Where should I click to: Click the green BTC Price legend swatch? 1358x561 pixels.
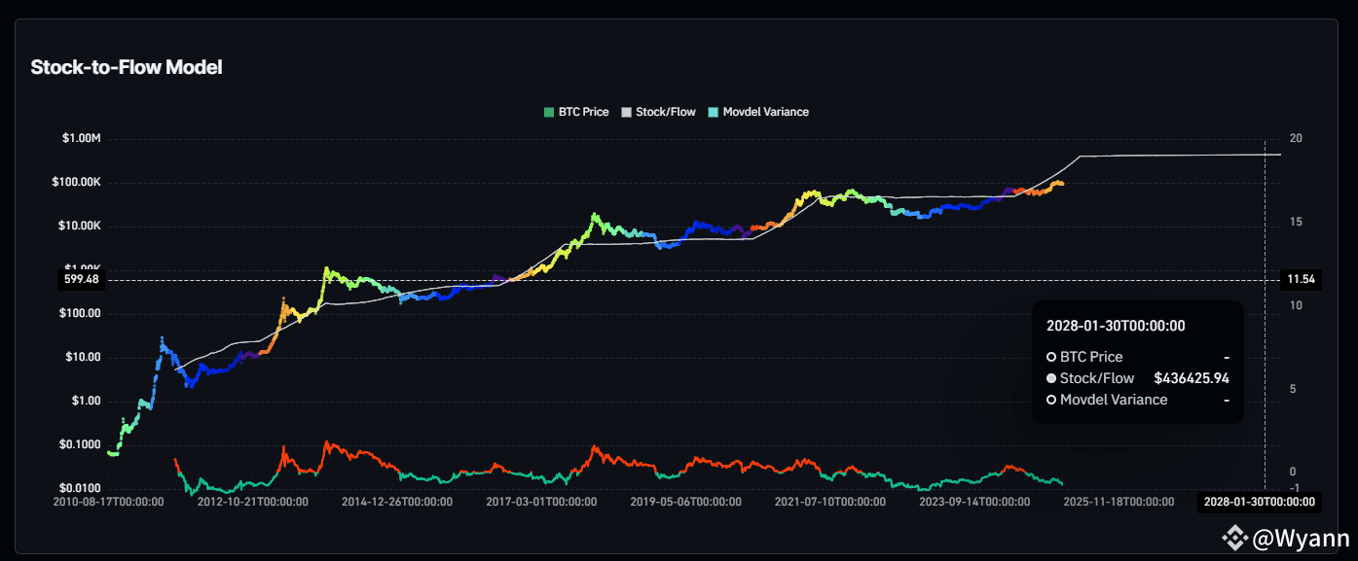point(548,111)
